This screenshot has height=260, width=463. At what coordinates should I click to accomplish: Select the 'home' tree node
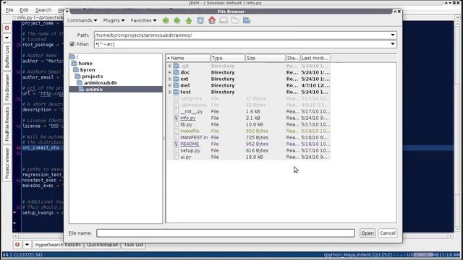(x=82, y=63)
